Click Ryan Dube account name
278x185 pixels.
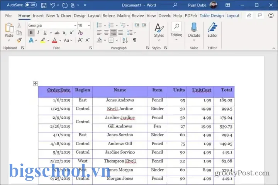click(x=197, y=5)
